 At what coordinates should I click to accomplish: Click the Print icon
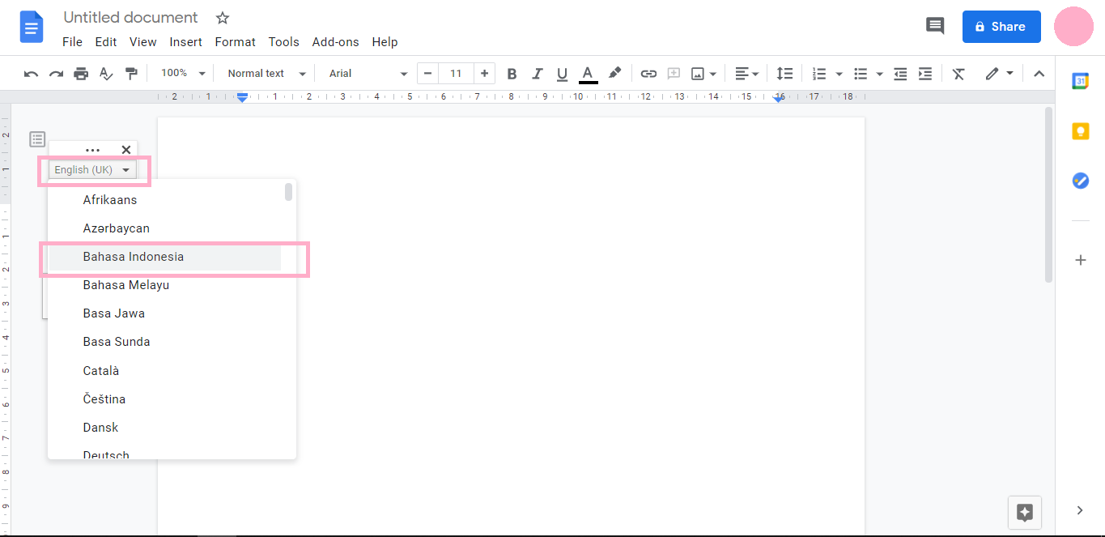[x=81, y=74]
